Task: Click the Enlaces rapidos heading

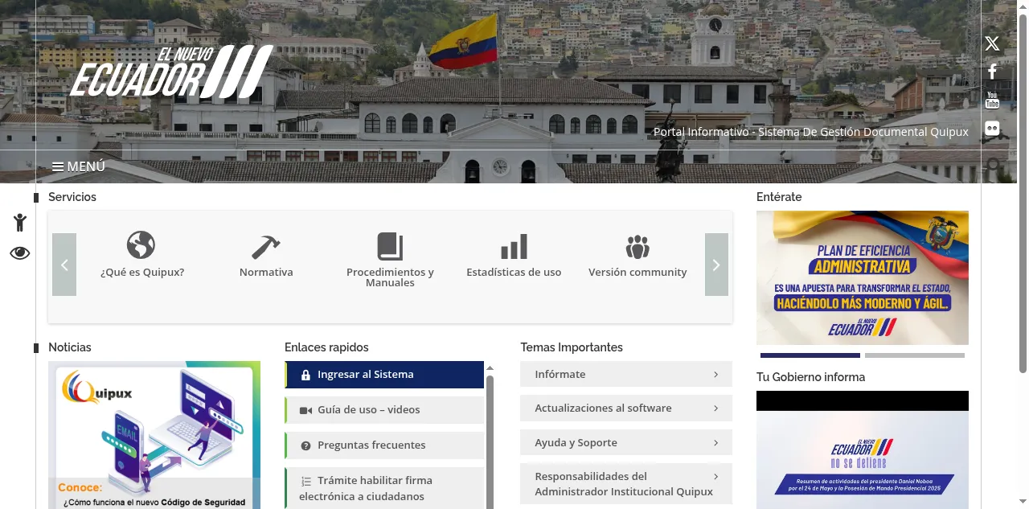Action: pyautogui.click(x=326, y=347)
